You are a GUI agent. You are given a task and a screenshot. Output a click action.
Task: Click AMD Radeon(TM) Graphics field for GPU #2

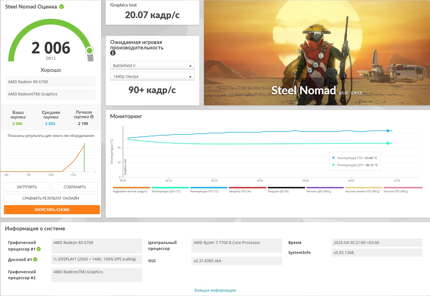point(97,275)
